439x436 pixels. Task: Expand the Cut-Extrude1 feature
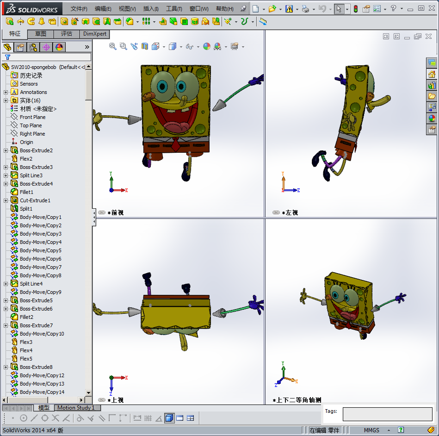[6, 200]
